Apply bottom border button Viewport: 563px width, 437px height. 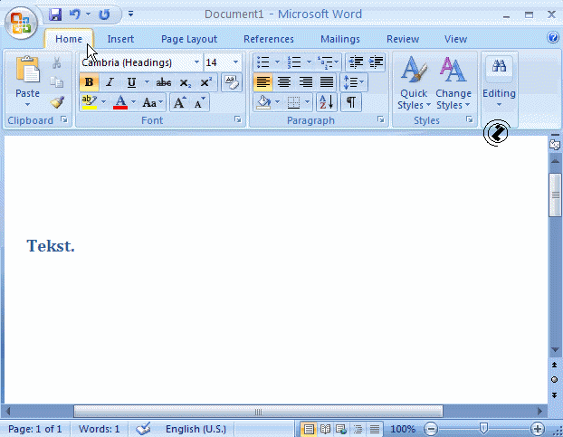[x=293, y=102]
